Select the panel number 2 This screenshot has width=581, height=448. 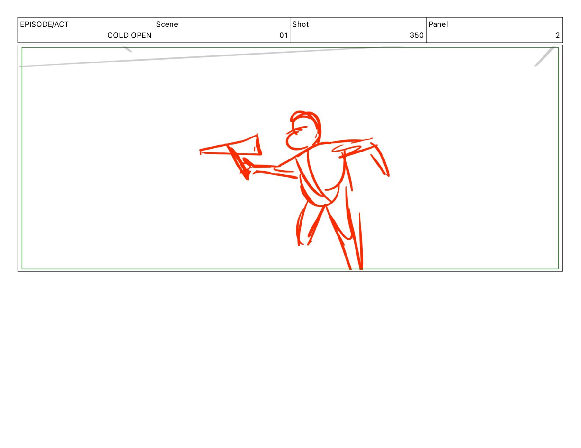click(x=558, y=36)
